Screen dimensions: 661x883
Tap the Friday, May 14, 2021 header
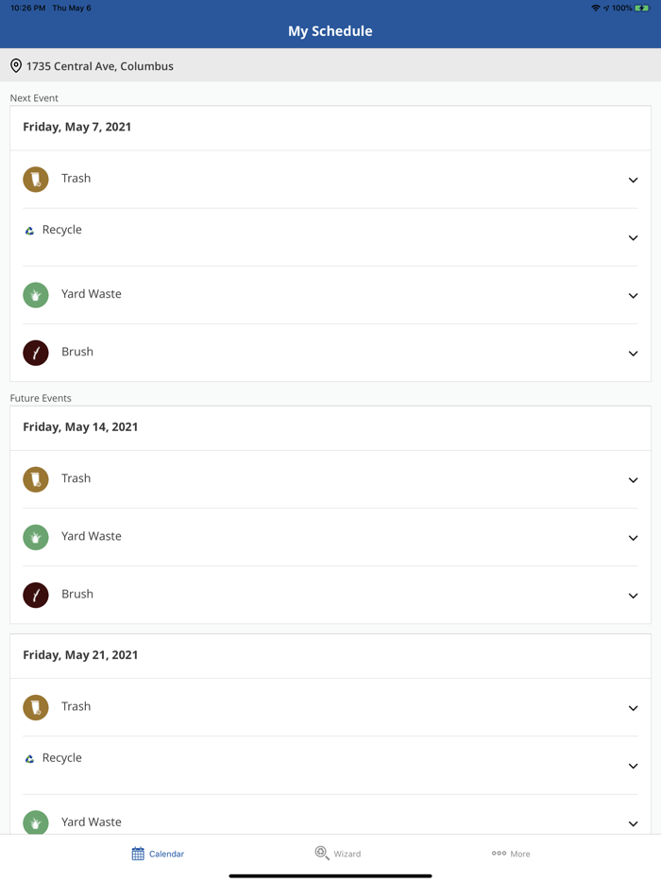pos(81,427)
